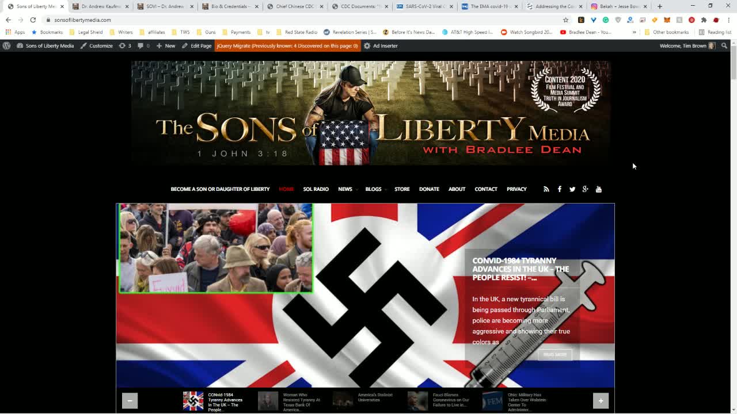Open the DONATE menu item
This screenshot has width=737, height=414.
429,189
